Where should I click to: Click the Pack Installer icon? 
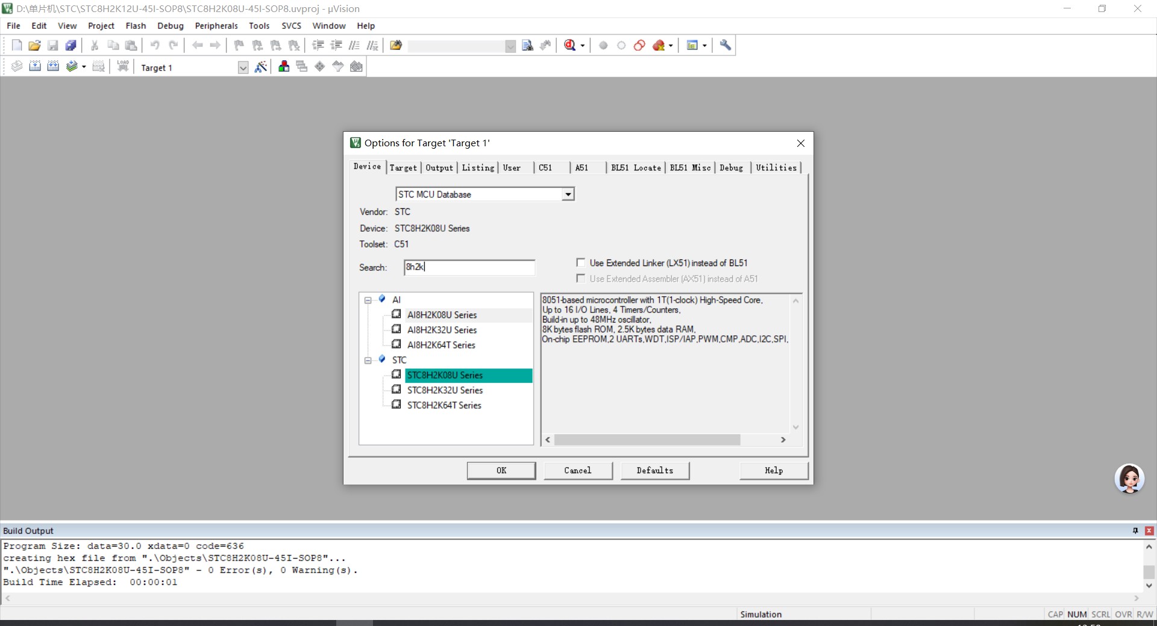(356, 67)
